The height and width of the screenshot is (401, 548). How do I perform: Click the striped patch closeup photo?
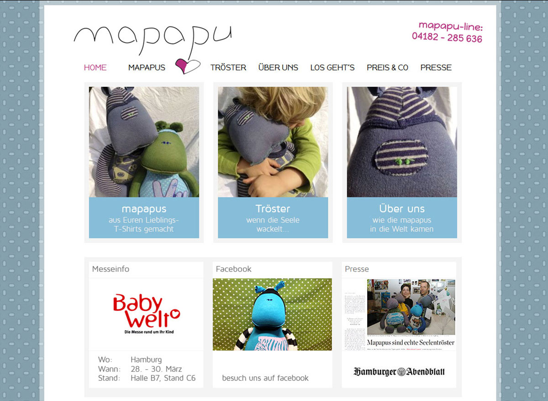(x=402, y=142)
